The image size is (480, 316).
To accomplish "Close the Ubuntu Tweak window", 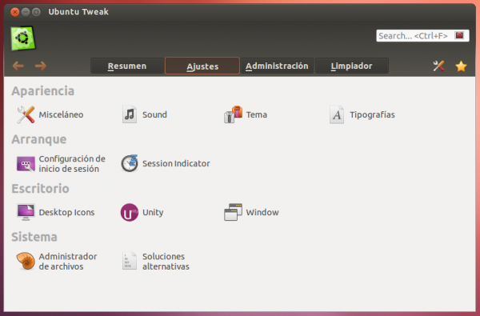I will [x=14, y=12].
